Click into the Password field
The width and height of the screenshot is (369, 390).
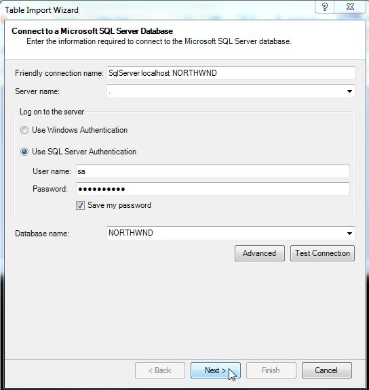[213, 189]
